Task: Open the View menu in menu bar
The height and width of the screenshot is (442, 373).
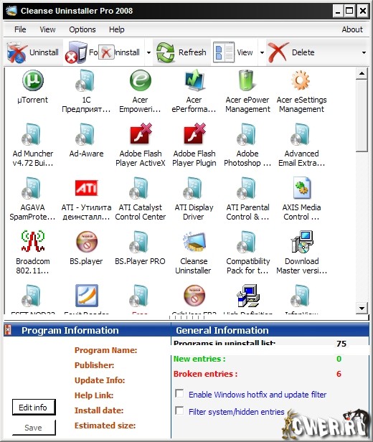Action: tap(47, 29)
